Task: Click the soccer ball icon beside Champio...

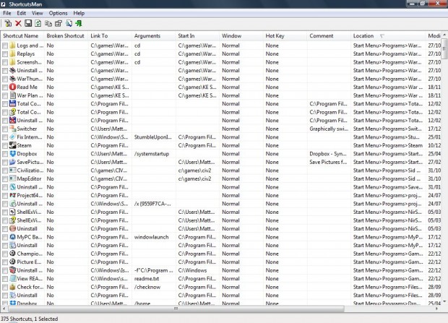Action: coord(12,254)
